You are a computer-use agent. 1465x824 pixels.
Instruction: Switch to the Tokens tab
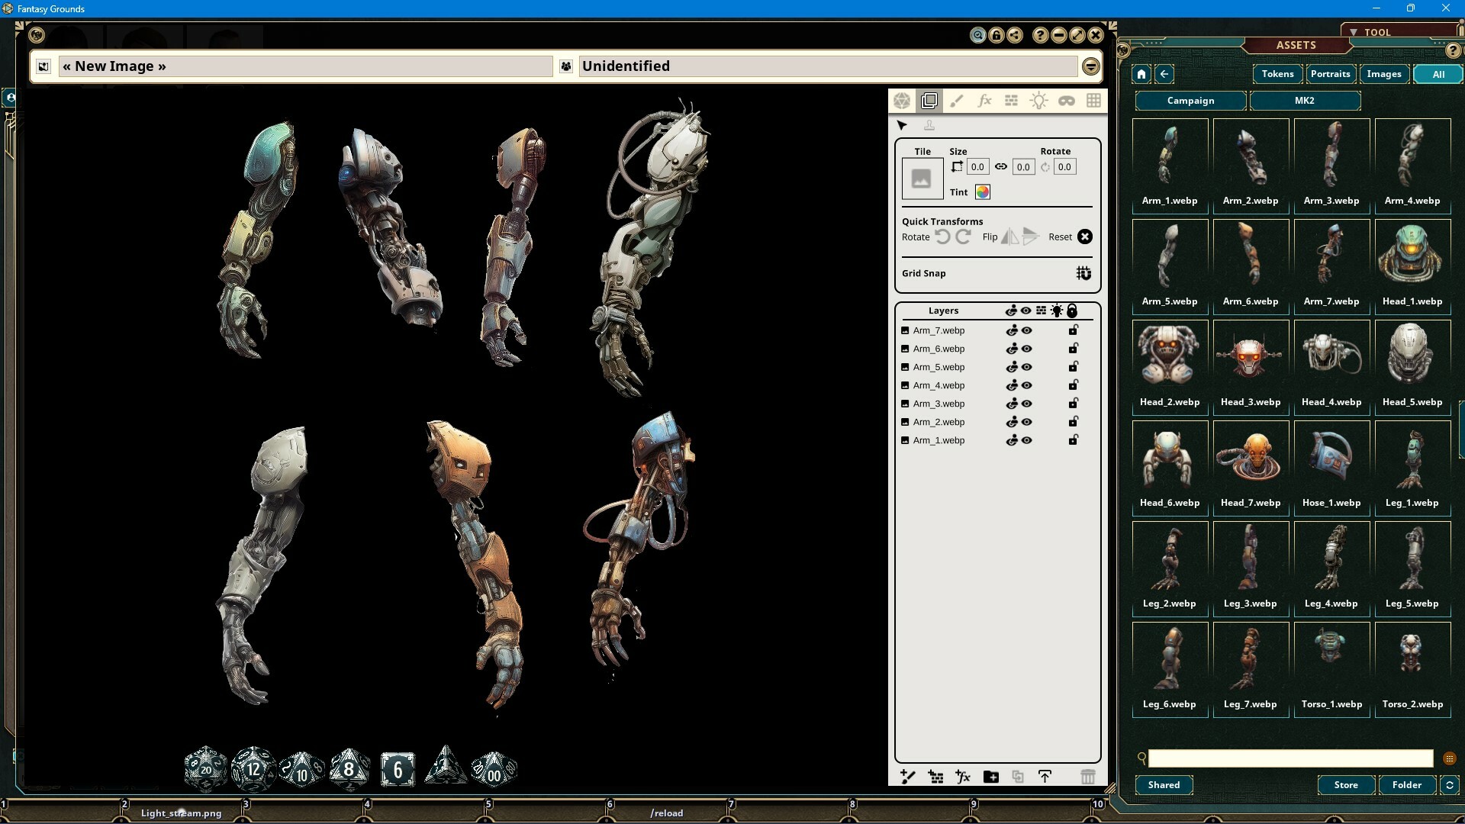click(x=1277, y=74)
